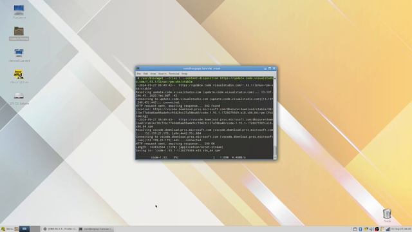Click the clipboard manager tray icon
412x232 pixels.
[382, 229]
